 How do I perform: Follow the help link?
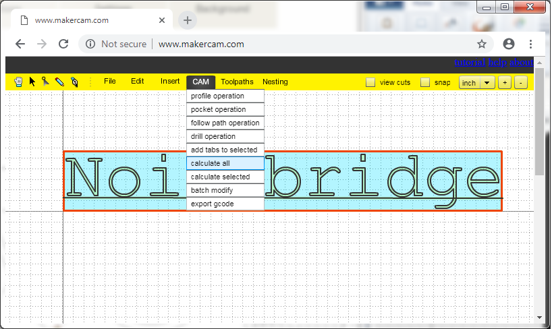click(498, 63)
